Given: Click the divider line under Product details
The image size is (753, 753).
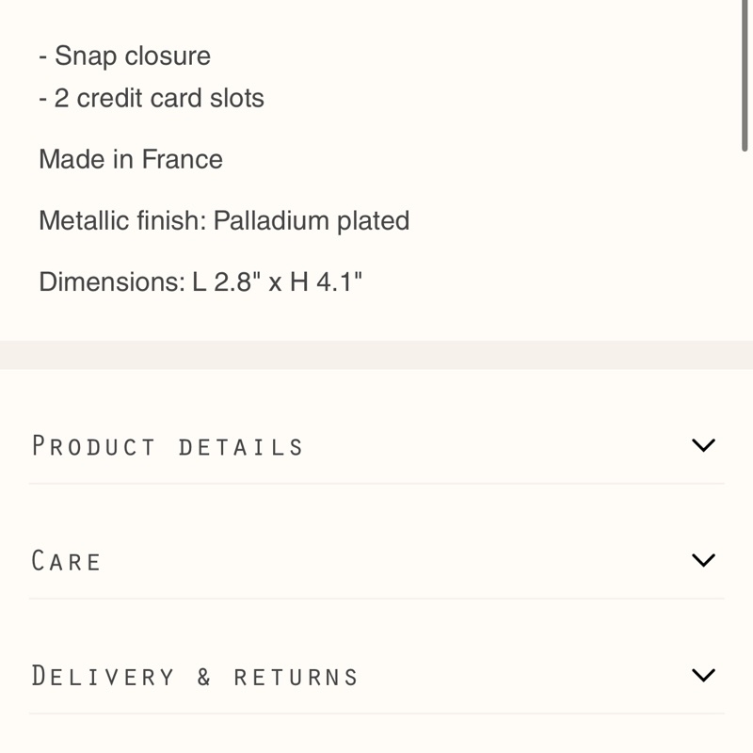Looking at the screenshot, I should click(x=376, y=484).
